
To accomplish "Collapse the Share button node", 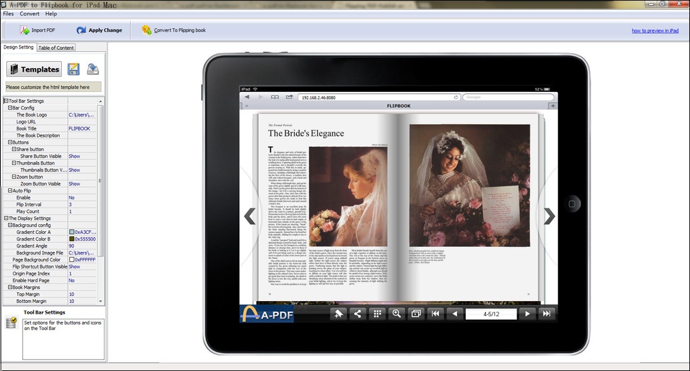I will pos(14,149).
